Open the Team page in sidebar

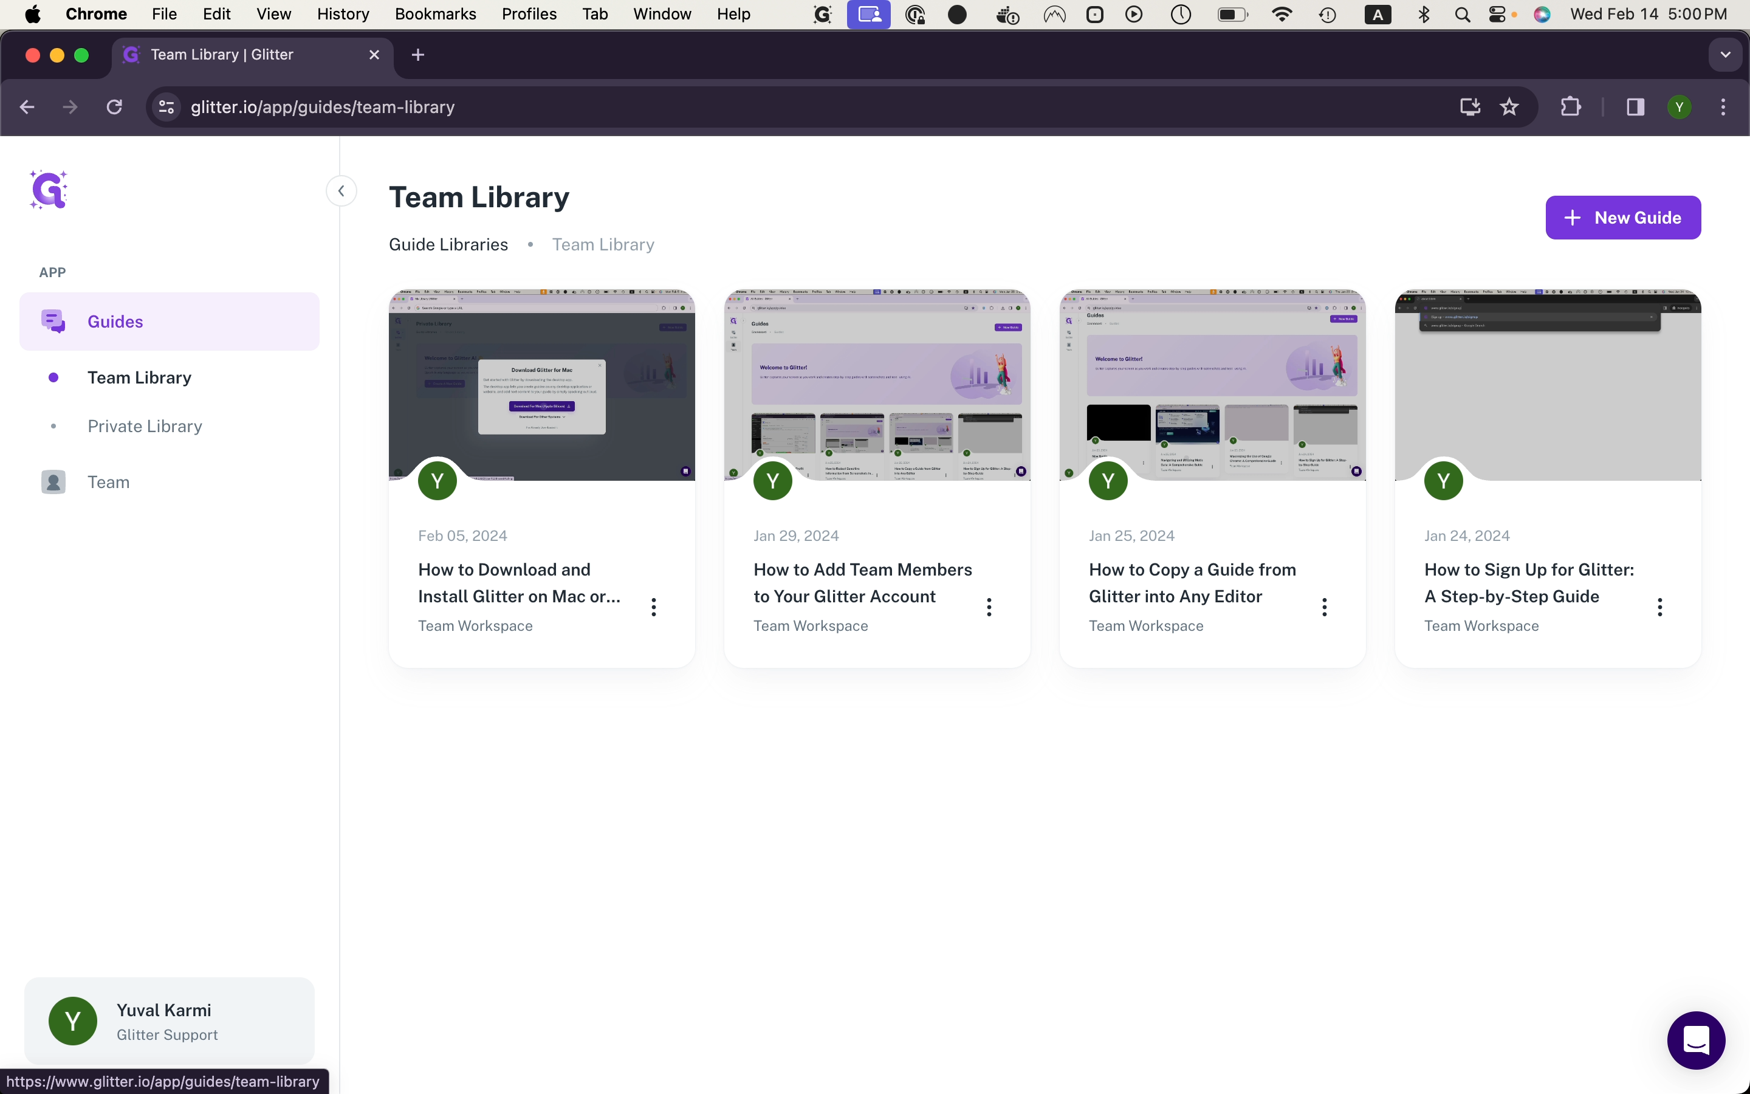point(109,482)
